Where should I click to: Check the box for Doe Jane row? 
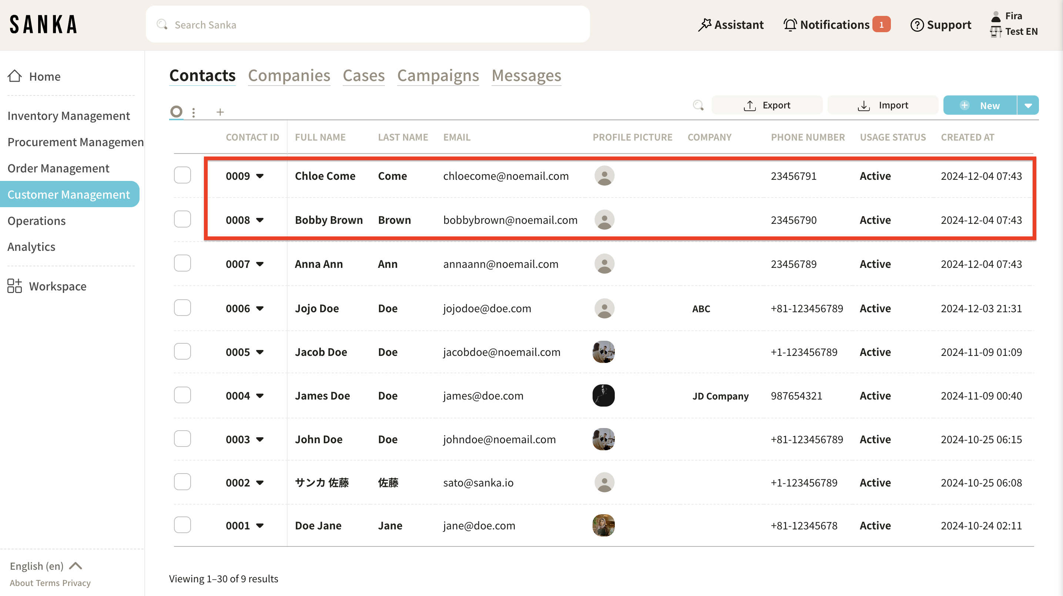(182, 525)
